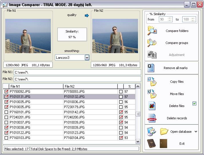Select P7240201.JPG in the list
Image resolution: width=204 pixels, height=155 pixels.
[x=20, y=117]
